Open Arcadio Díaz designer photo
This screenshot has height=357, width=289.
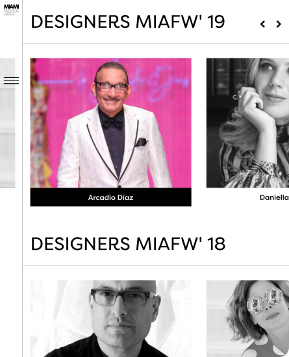coord(110,123)
